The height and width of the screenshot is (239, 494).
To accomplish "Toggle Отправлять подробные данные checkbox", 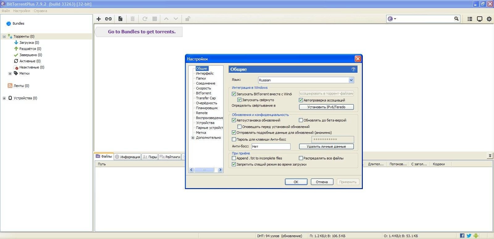I will [234, 133].
